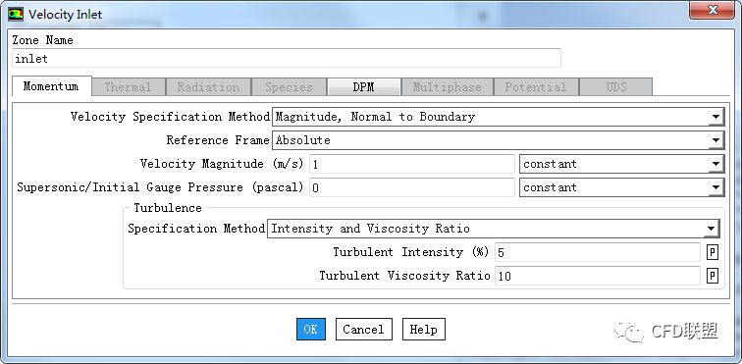The height and width of the screenshot is (364, 742).
Task: Click the 'Velocity Specification Method' label
Action: click(x=171, y=117)
